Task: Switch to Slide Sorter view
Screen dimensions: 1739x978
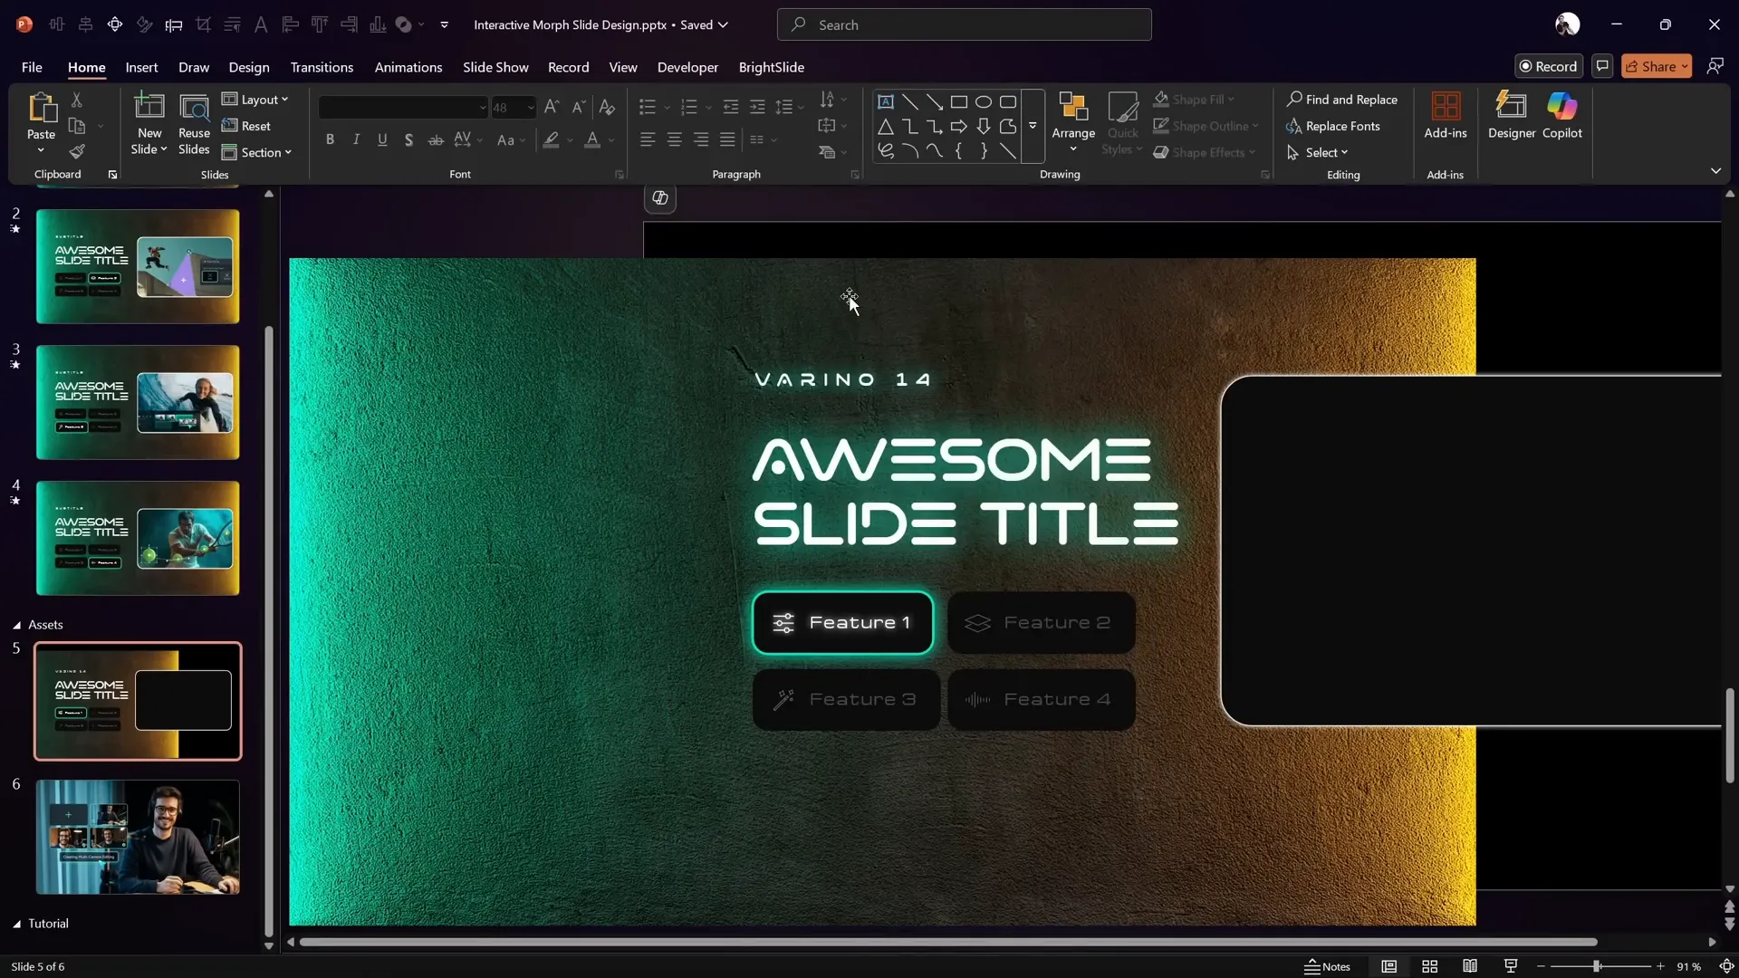Action: coord(1429,966)
